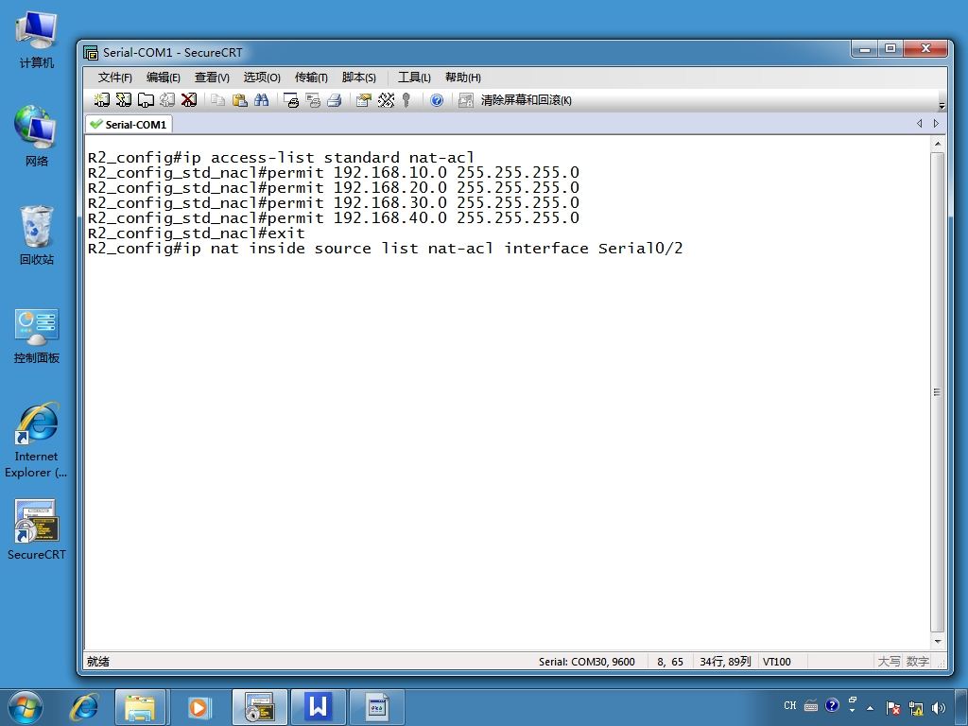Open the 编辑(E) menu
Screen dimensions: 968x726
click(163, 78)
